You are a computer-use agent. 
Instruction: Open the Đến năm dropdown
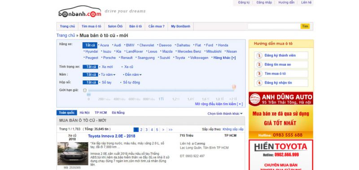coord(133,74)
